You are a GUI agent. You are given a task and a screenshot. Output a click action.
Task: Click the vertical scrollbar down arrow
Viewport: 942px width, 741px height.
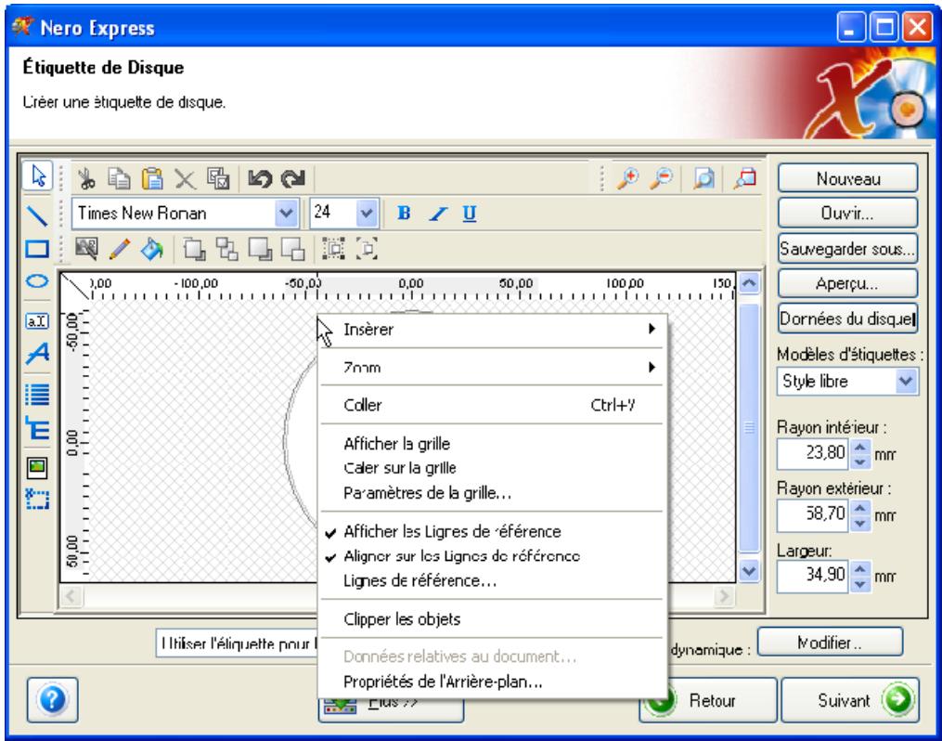[x=749, y=570]
